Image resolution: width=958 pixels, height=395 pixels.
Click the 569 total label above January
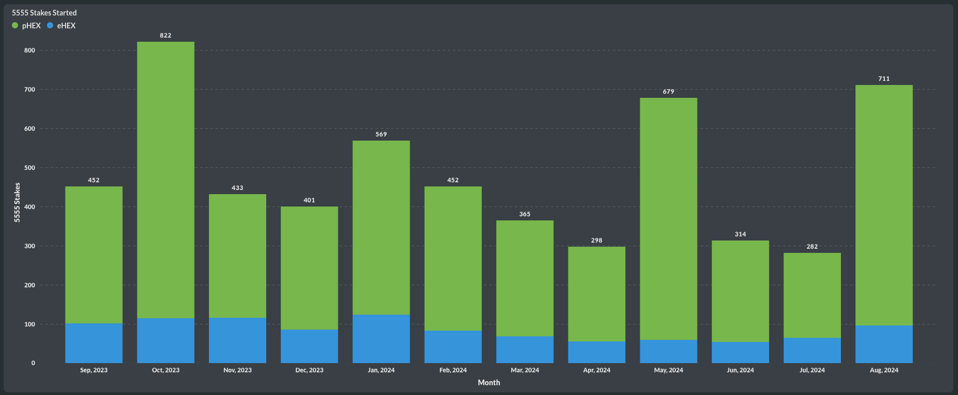[381, 134]
